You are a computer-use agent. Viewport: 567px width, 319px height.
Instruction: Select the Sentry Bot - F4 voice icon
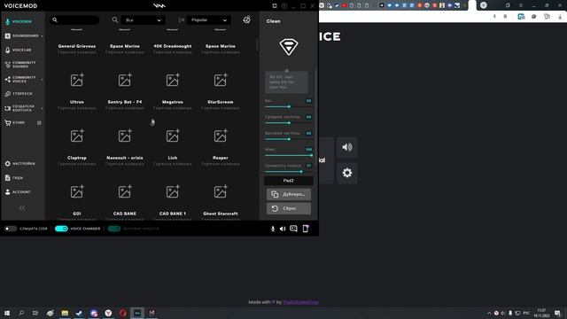125,80
